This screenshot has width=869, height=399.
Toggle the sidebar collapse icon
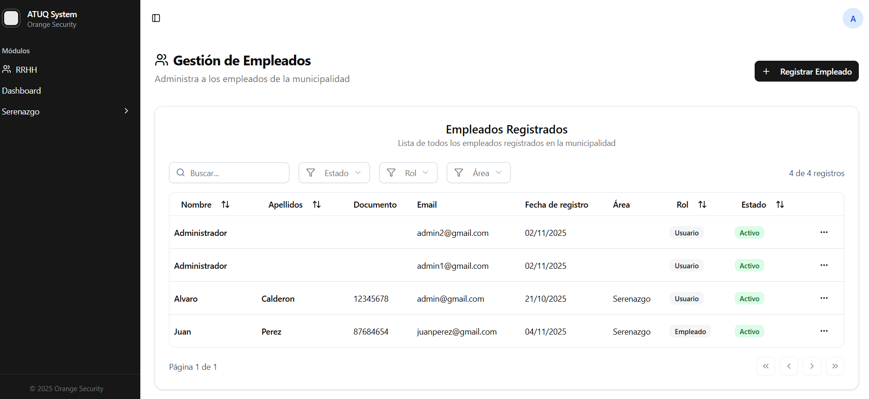point(156,18)
